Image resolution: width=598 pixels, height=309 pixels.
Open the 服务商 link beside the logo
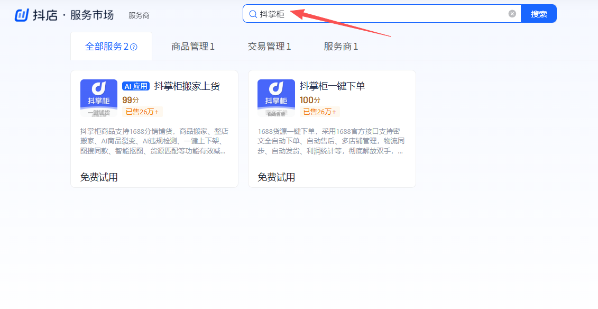click(139, 16)
